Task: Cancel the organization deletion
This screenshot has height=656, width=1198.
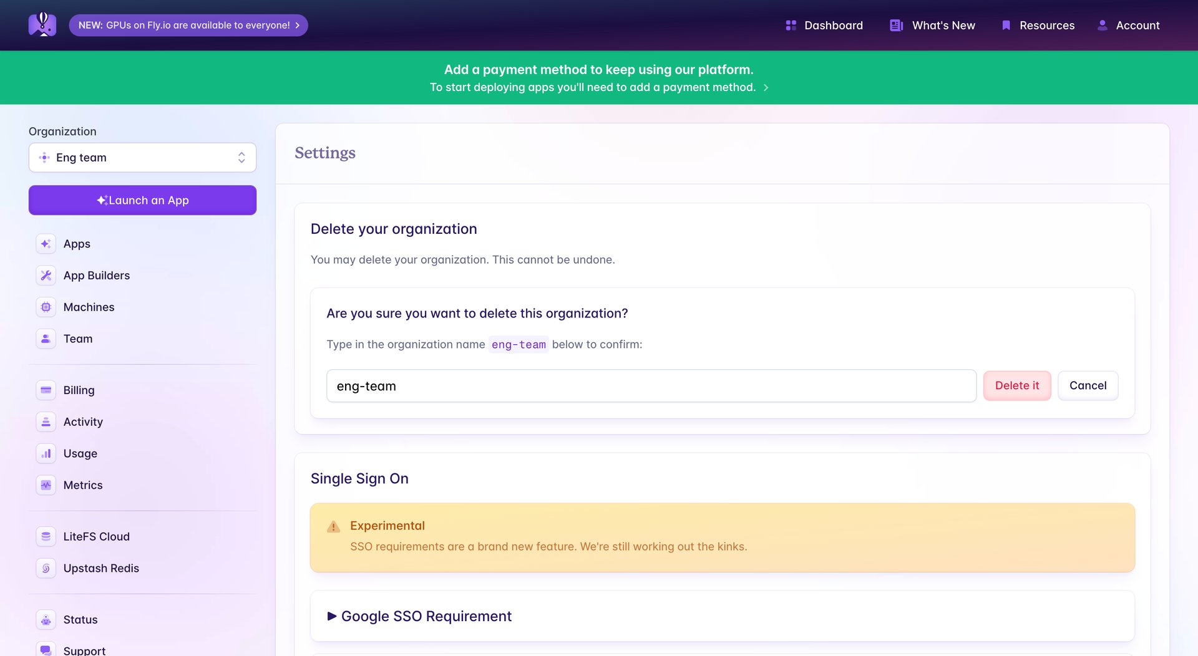Action: pyautogui.click(x=1088, y=385)
